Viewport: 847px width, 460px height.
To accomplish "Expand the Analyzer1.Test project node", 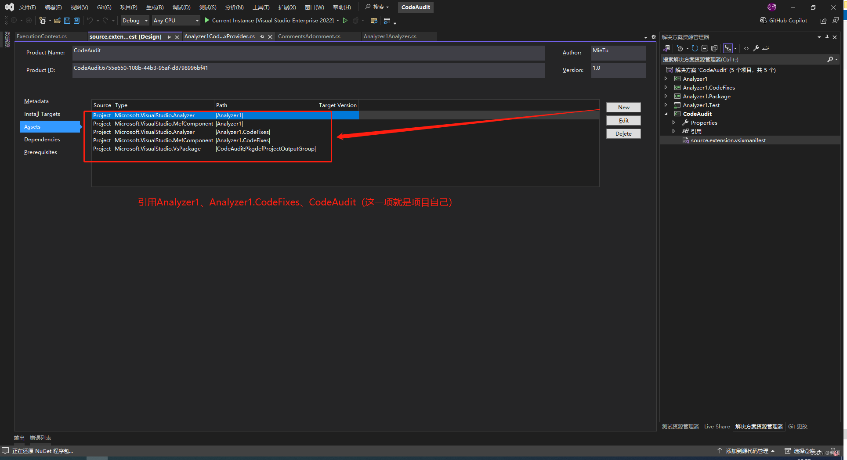I will pos(666,105).
